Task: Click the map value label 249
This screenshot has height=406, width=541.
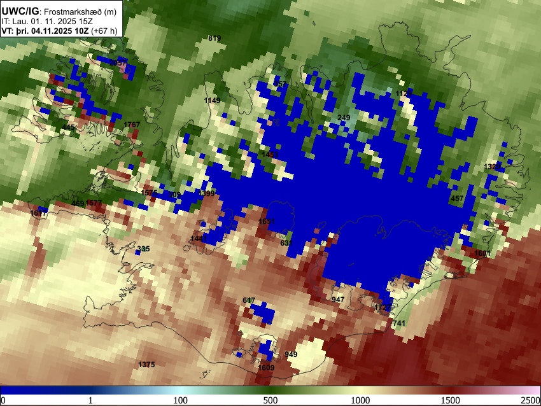Action: pyautogui.click(x=344, y=118)
